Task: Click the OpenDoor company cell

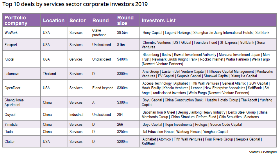Action: click(x=13, y=88)
